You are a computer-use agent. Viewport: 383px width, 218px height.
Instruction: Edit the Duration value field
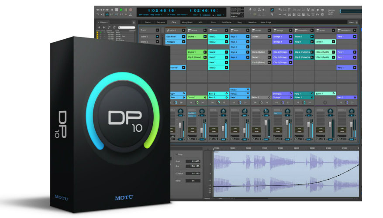[193, 174]
